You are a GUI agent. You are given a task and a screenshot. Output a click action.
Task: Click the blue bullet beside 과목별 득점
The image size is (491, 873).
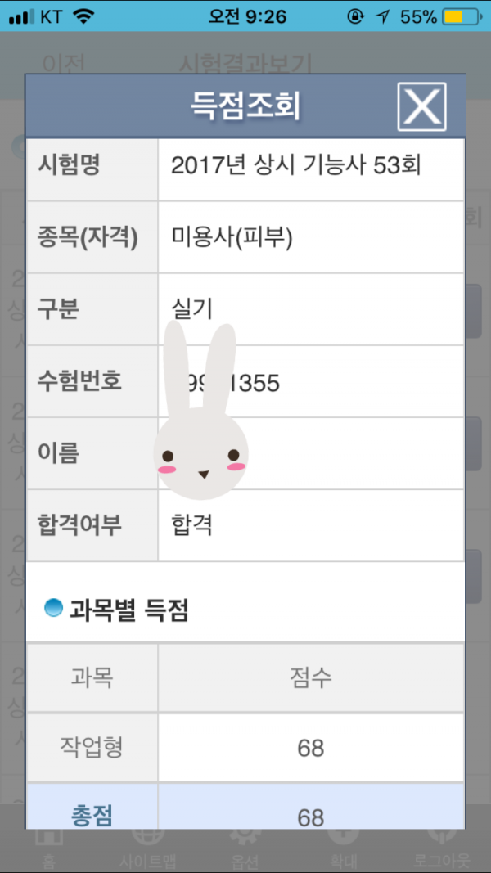click(53, 608)
